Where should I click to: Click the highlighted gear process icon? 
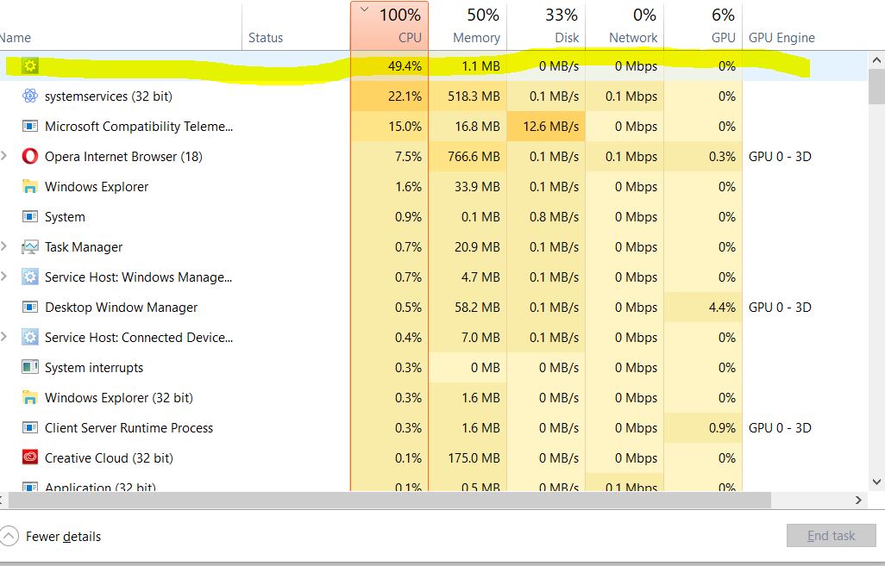pyautogui.click(x=30, y=65)
